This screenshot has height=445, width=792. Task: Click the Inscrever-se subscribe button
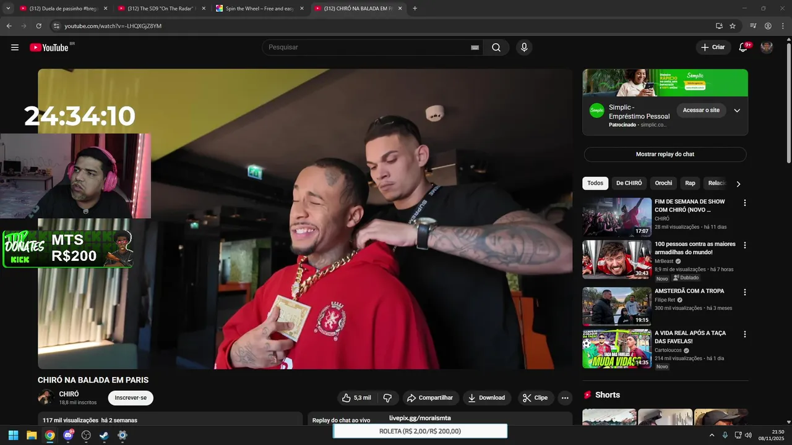[x=131, y=398]
